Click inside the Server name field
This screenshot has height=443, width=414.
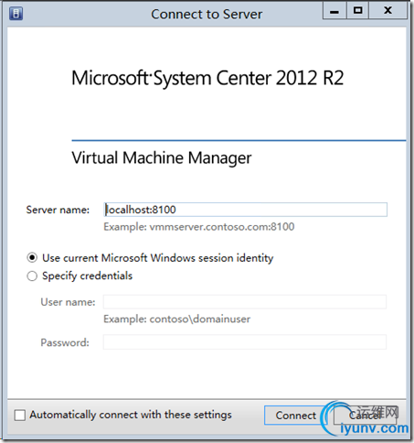(245, 210)
